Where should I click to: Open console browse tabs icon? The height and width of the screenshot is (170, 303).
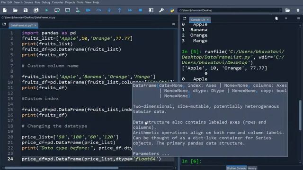184,18
